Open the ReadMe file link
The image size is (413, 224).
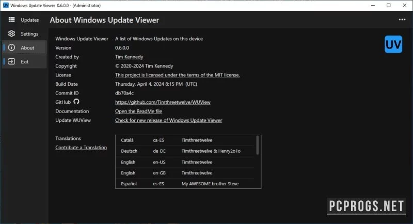138,111
